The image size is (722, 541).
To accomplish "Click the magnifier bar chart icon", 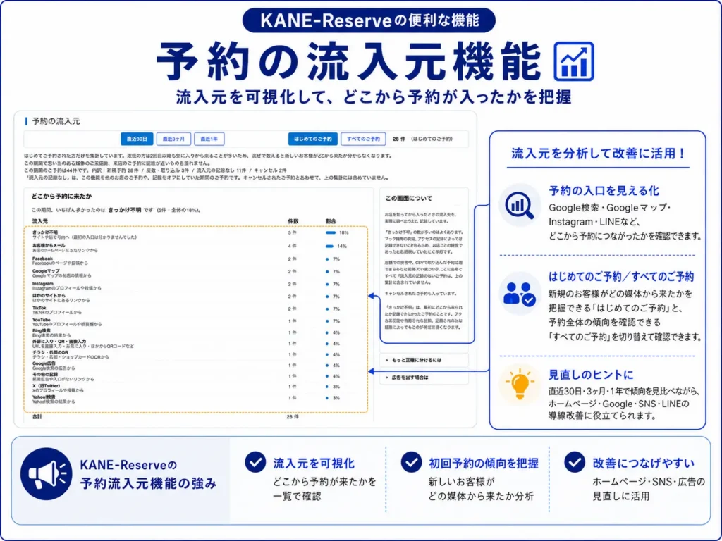I will coord(520,205).
